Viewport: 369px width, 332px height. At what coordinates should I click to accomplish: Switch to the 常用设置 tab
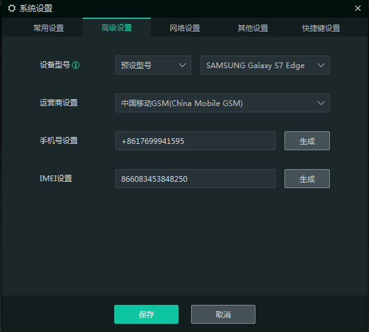49,28
